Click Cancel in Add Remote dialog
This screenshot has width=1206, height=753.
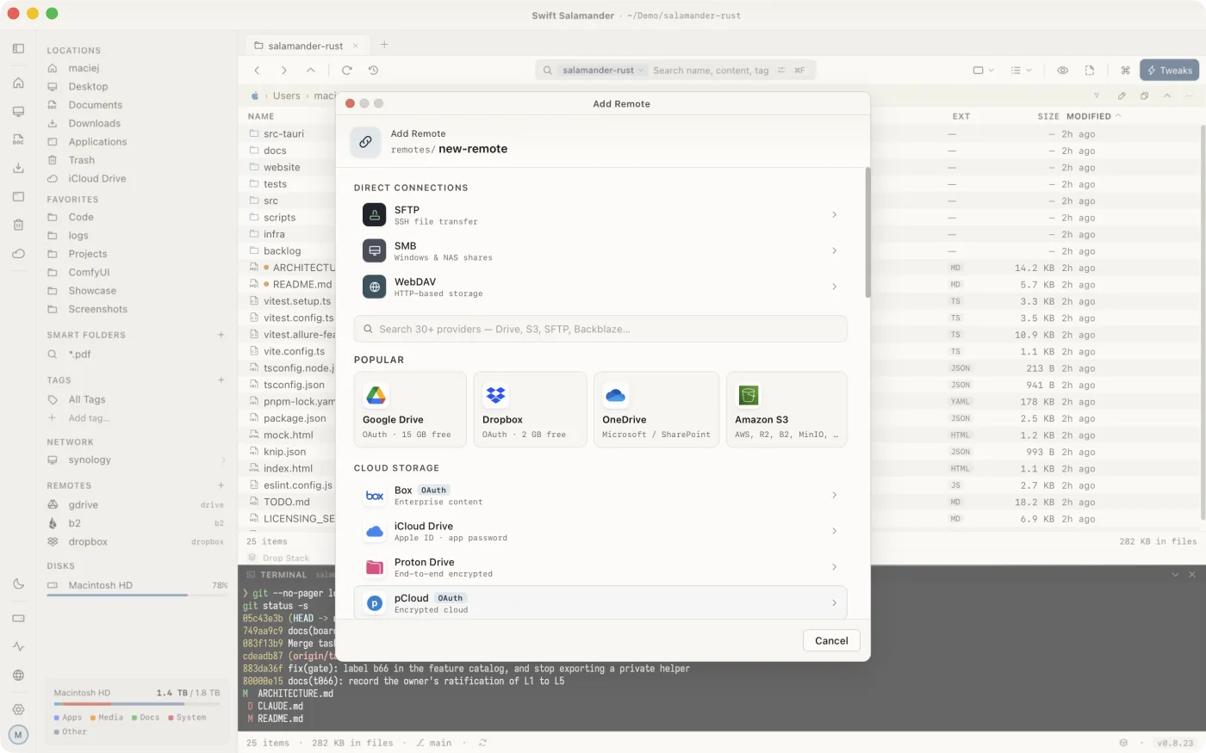(831, 641)
